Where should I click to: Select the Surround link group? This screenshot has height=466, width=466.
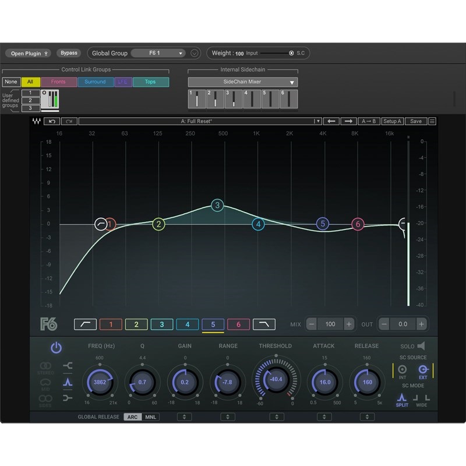(x=95, y=82)
